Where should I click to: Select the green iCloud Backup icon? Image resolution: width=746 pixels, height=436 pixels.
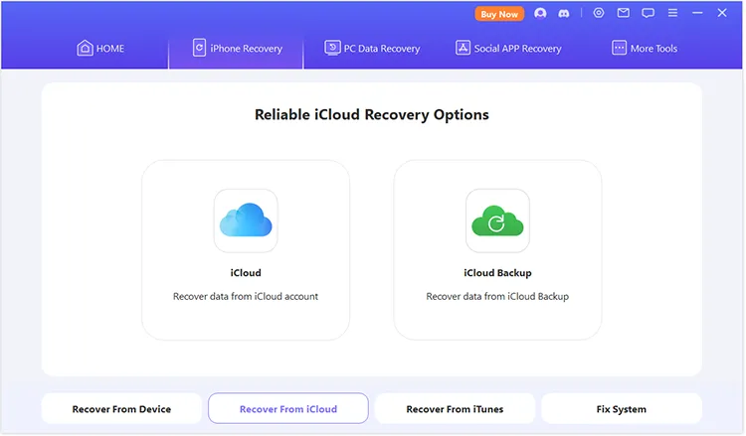coord(497,220)
